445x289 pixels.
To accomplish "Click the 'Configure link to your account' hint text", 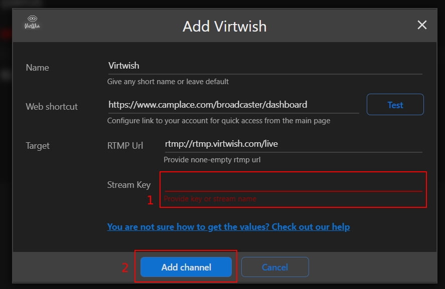I will coord(219,121).
